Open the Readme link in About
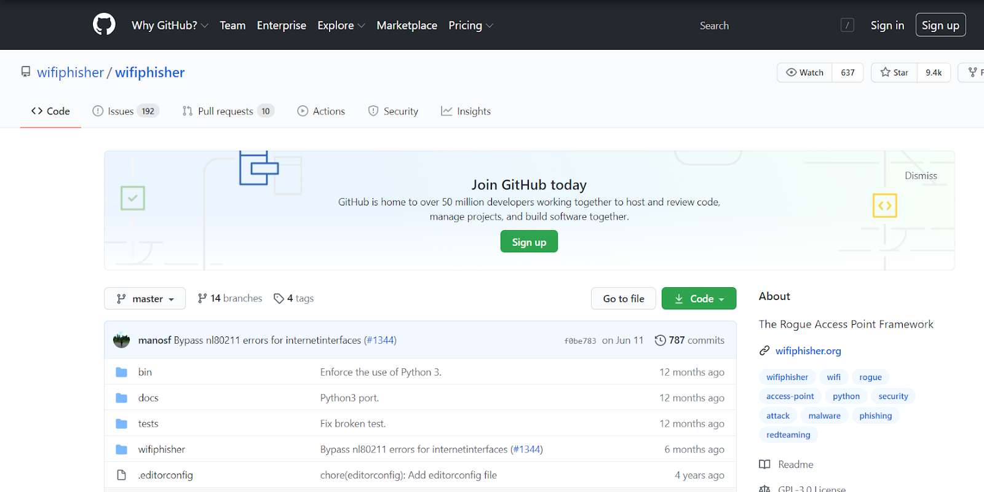Image resolution: width=984 pixels, height=492 pixels. pos(795,464)
